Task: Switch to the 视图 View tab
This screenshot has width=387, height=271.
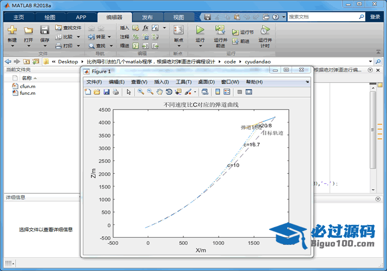Action: pyautogui.click(x=179, y=17)
